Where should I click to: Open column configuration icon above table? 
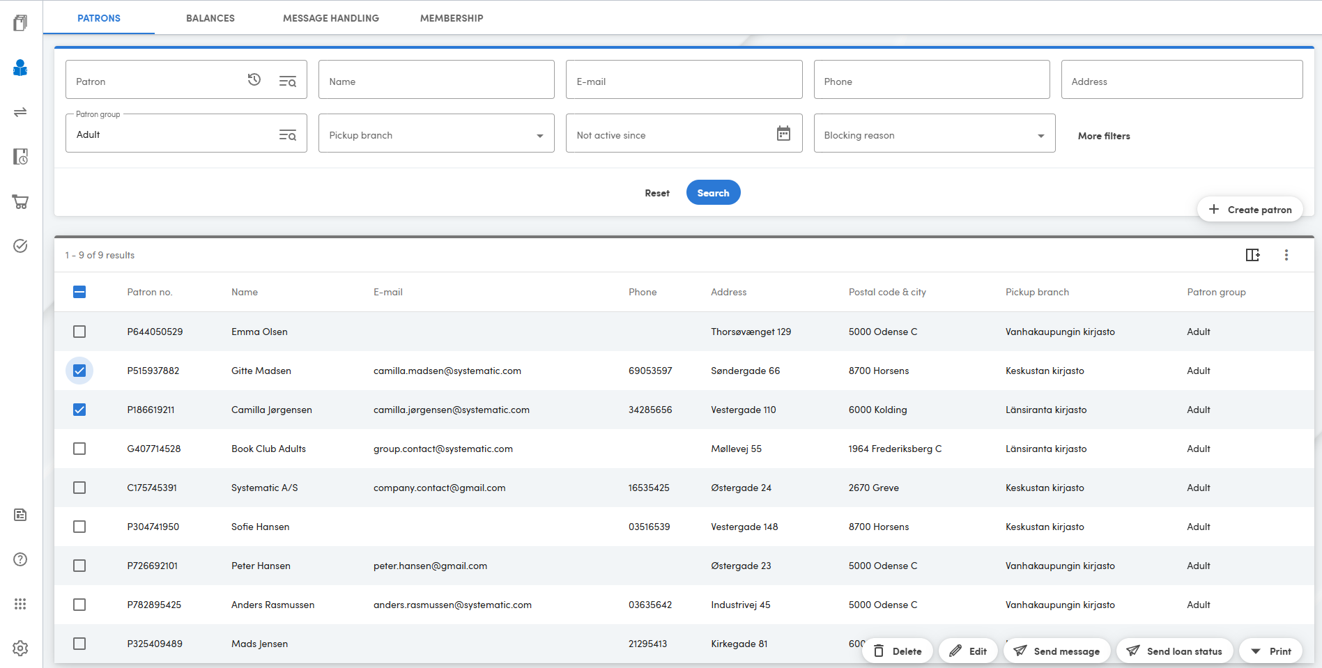(x=1253, y=255)
